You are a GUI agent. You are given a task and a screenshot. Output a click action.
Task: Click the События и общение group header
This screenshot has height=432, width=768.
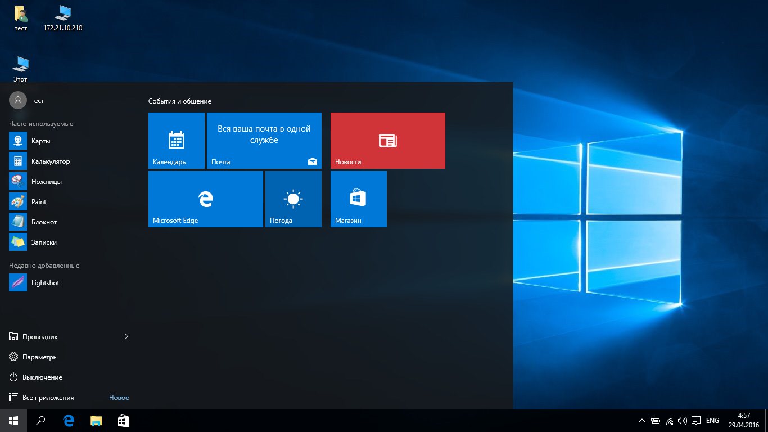click(x=180, y=101)
